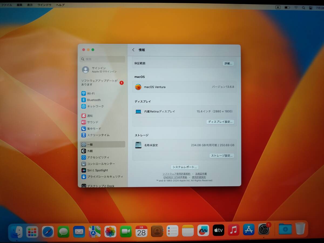324x243 pixels.
Task: Open Calendar from the Dock
Action: [x=141, y=231]
